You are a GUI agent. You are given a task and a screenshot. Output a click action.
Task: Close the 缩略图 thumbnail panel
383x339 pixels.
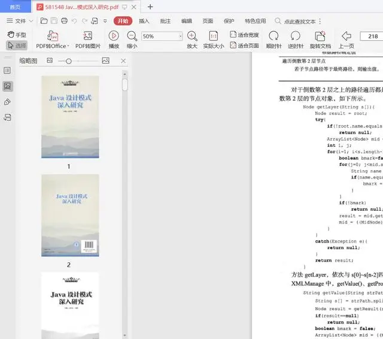[123, 61]
